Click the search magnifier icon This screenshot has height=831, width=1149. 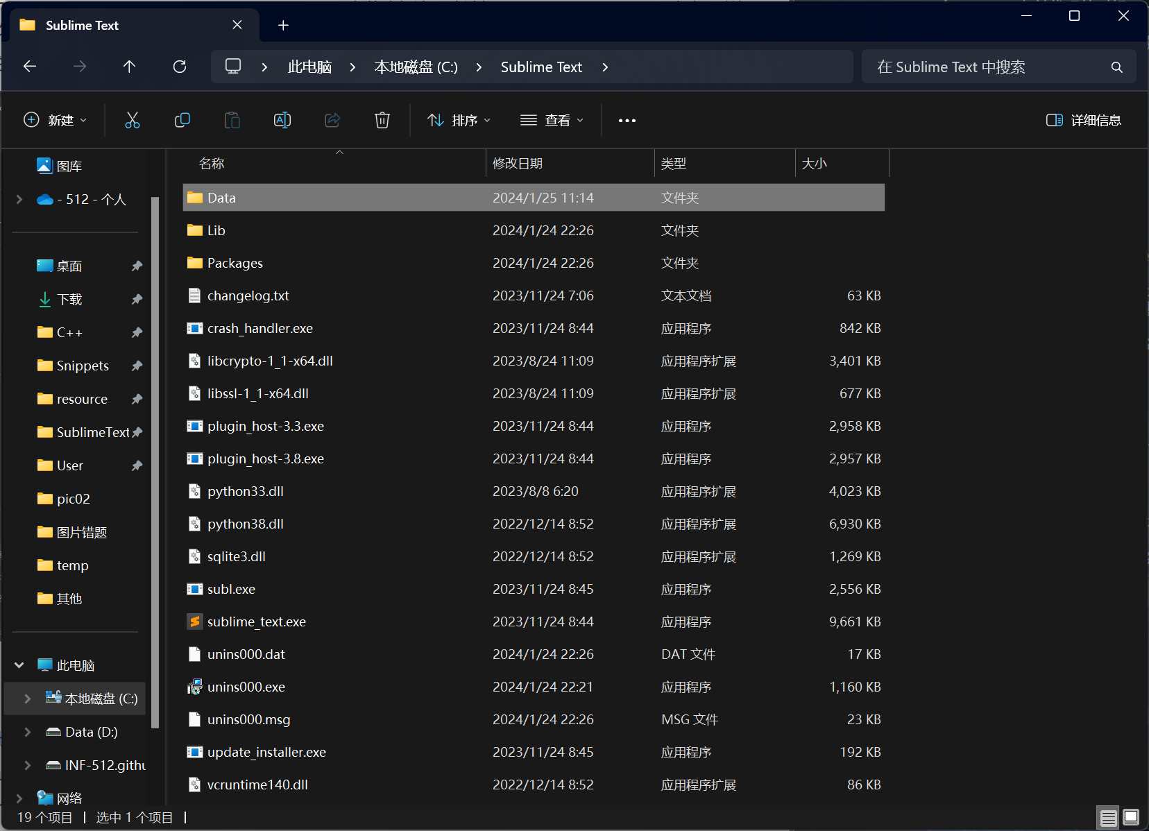click(1116, 67)
